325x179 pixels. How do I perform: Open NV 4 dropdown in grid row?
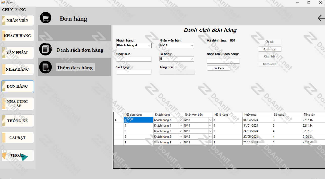pyautogui.click(x=210, y=126)
